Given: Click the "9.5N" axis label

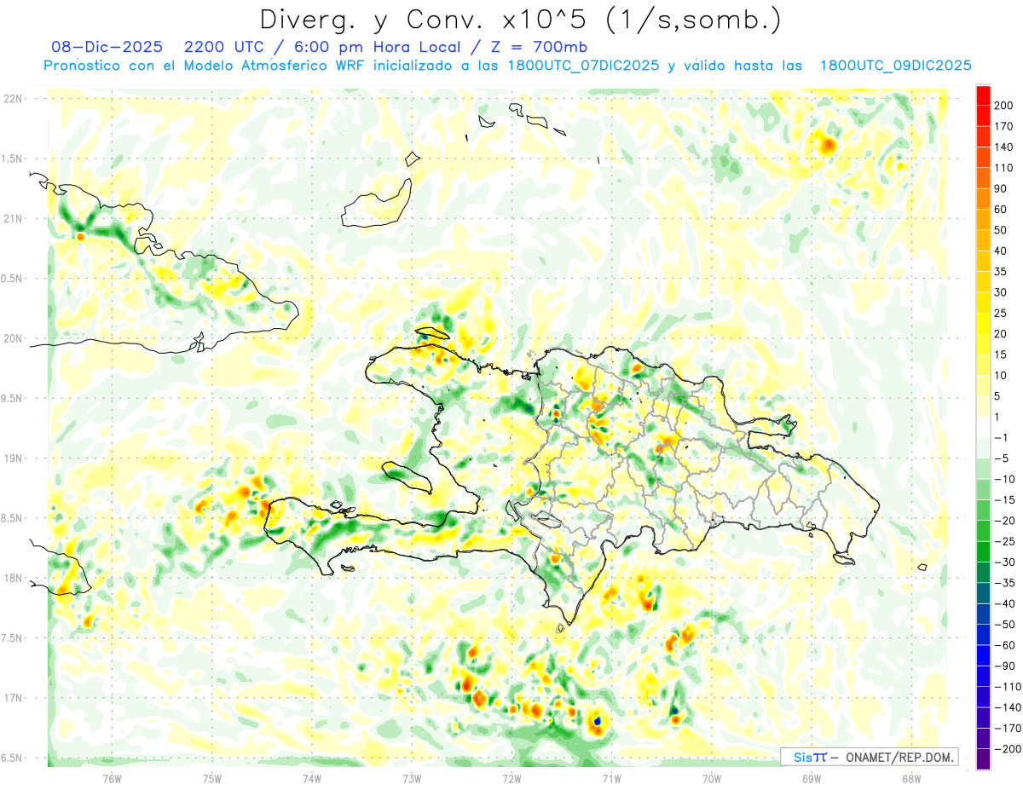Looking at the screenshot, I should click(x=12, y=399).
